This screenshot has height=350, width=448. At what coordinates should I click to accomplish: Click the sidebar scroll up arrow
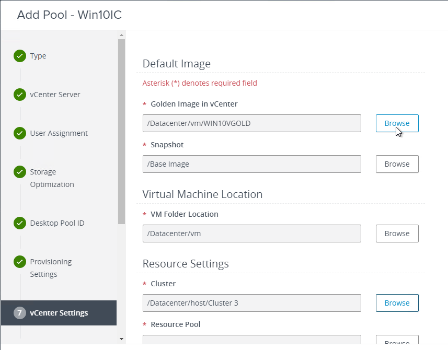[x=121, y=35]
